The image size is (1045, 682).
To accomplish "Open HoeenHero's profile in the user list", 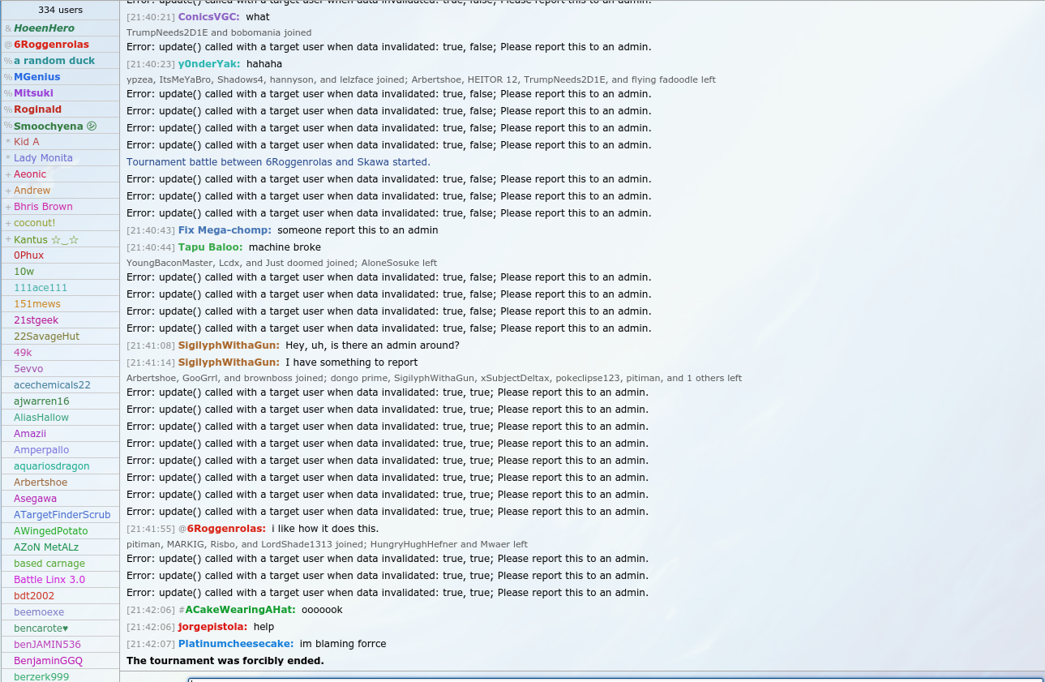I will tap(44, 28).
